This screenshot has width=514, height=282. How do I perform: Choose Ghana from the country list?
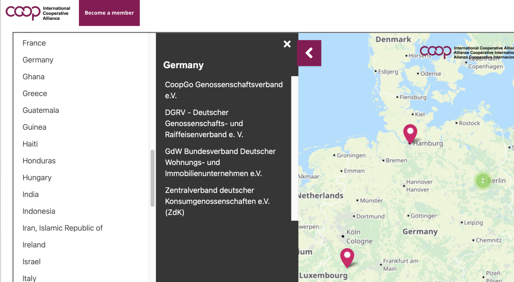(33, 77)
